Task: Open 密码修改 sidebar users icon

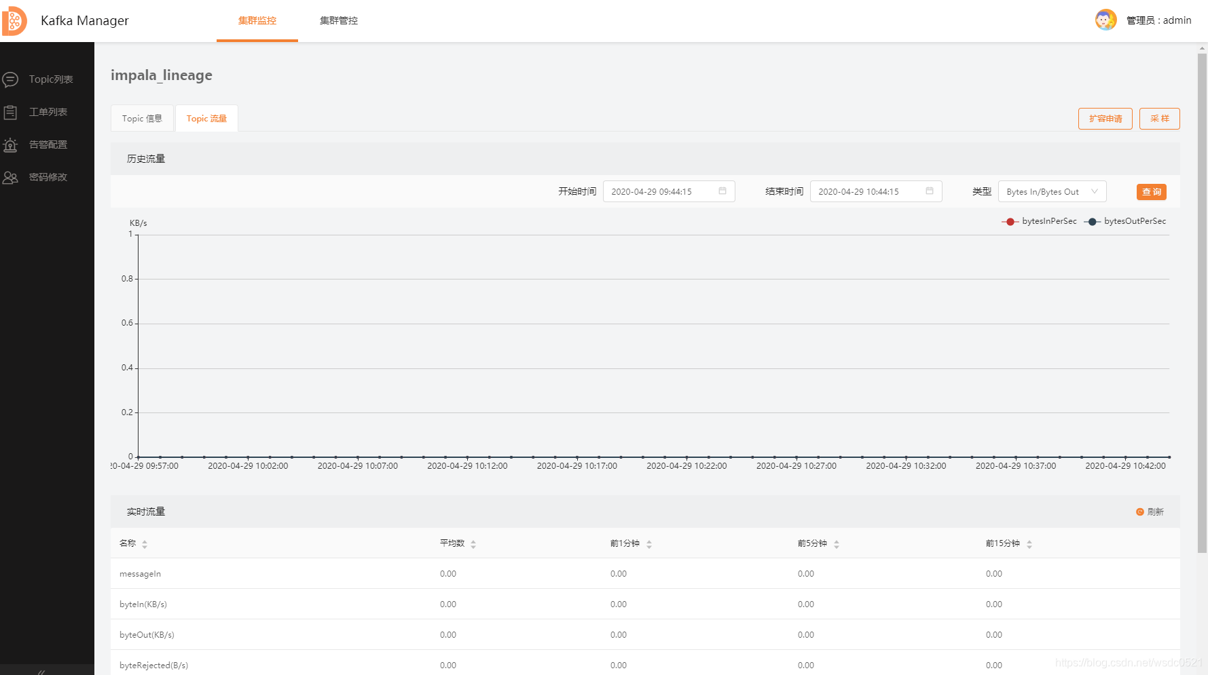Action: tap(10, 177)
